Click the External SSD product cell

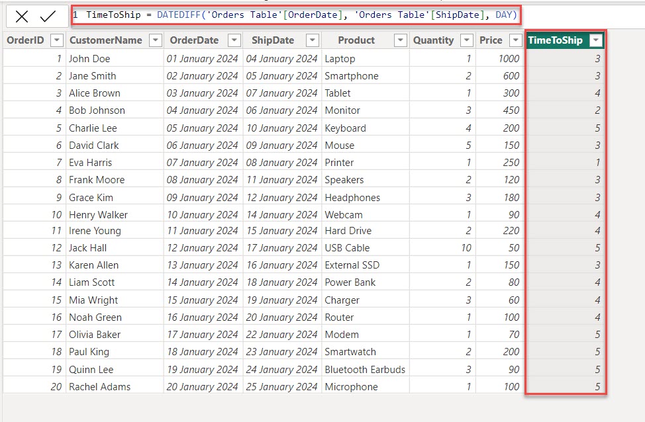[366, 265]
